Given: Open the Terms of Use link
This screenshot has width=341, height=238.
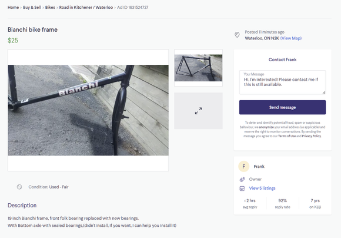Looking at the screenshot, I should (x=287, y=136).
